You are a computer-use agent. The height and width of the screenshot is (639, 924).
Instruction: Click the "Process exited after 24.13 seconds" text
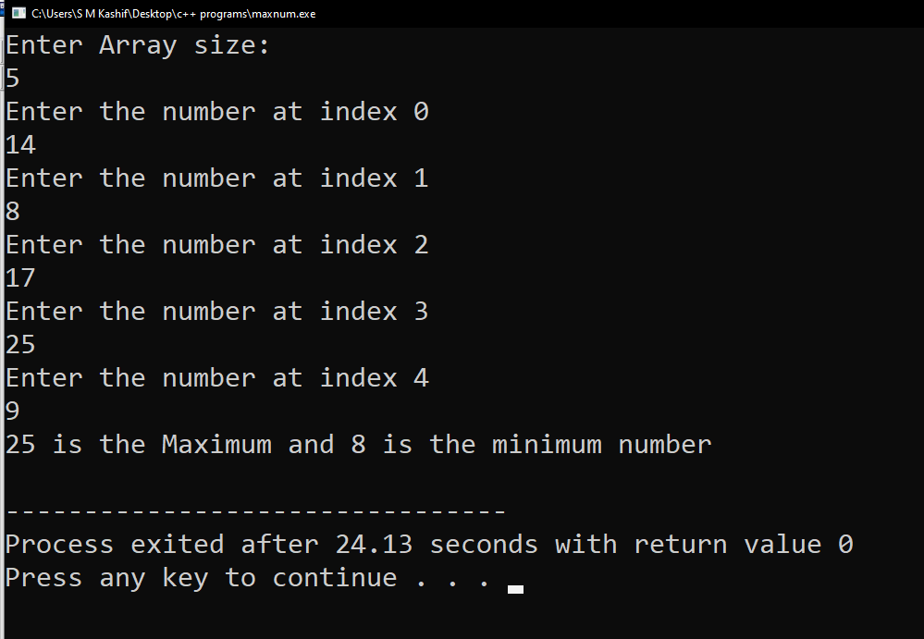(272, 544)
